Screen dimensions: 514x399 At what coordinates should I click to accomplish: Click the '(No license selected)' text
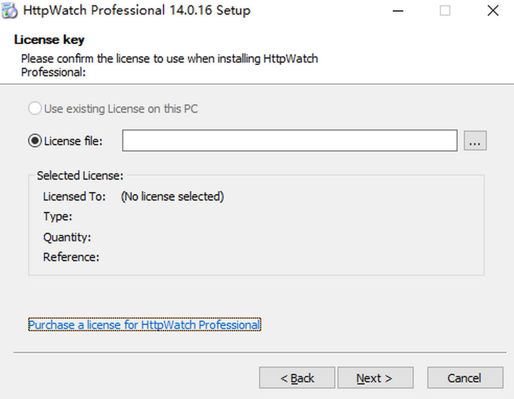click(172, 197)
